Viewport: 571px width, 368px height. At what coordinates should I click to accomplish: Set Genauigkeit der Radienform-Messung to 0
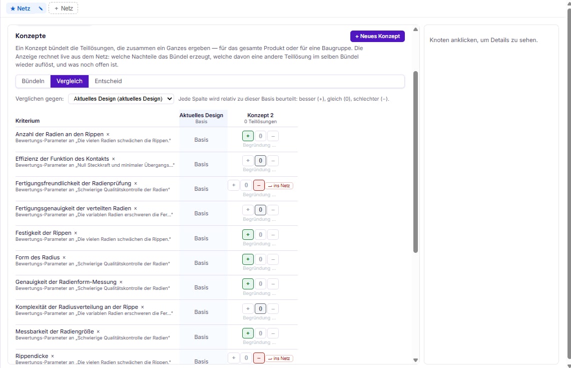260,284
